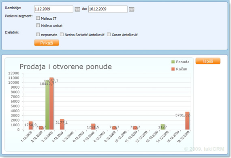Click the green Ponuda bar labeled 1177
This screenshot has height=158, width=231.
point(163,127)
